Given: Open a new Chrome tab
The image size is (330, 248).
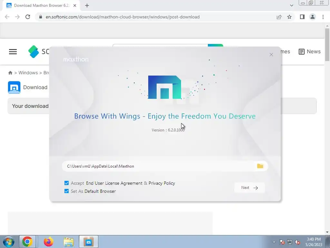Looking at the screenshot, I should 87,5.
